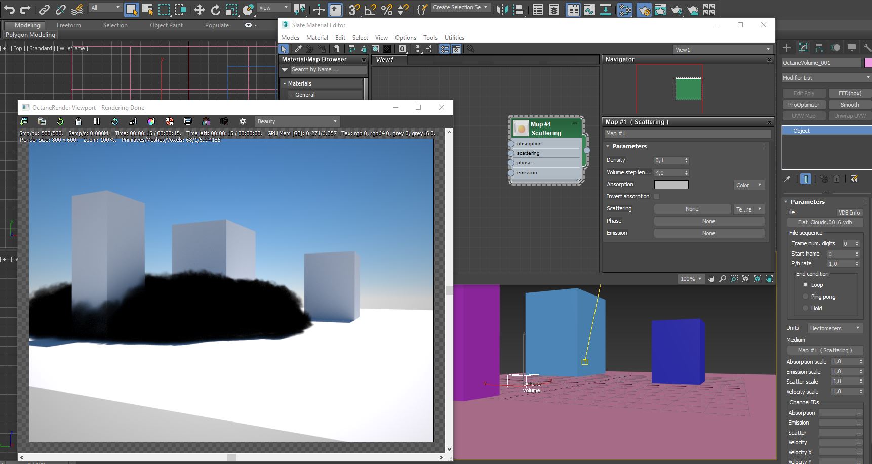Toggle the Octane viewport lock icon
This screenshot has width=872, height=464.
[x=78, y=121]
